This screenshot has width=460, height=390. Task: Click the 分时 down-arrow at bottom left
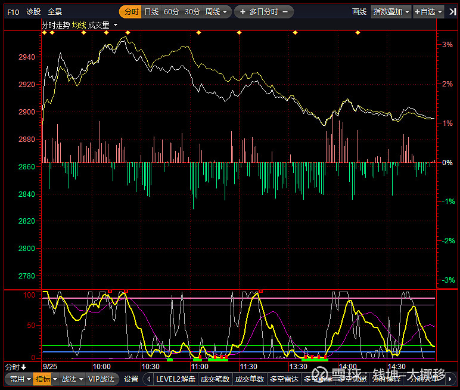pos(16,367)
